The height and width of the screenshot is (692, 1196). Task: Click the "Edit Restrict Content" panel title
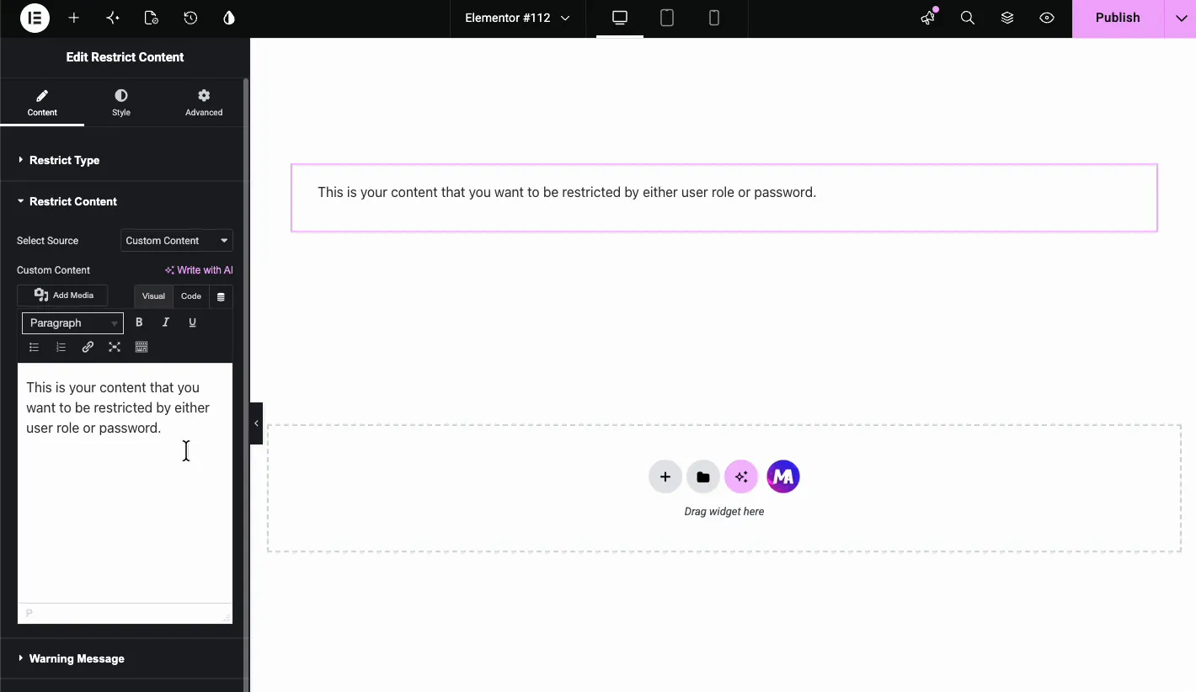pyautogui.click(x=125, y=57)
